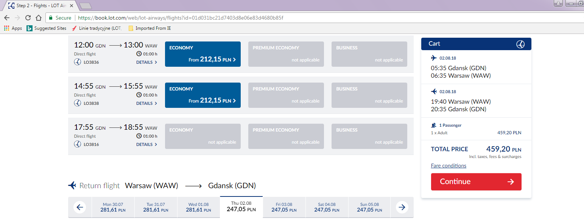
Task: Click the 1 Passenger label in the cart
Action: pyautogui.click(x=450, y=125)
